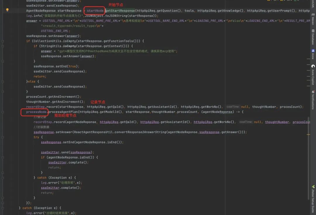The width and height of the screenshot is (316, 215).
Task: Click httpApiReq.getModelId() call
Action: coord(101,112)
